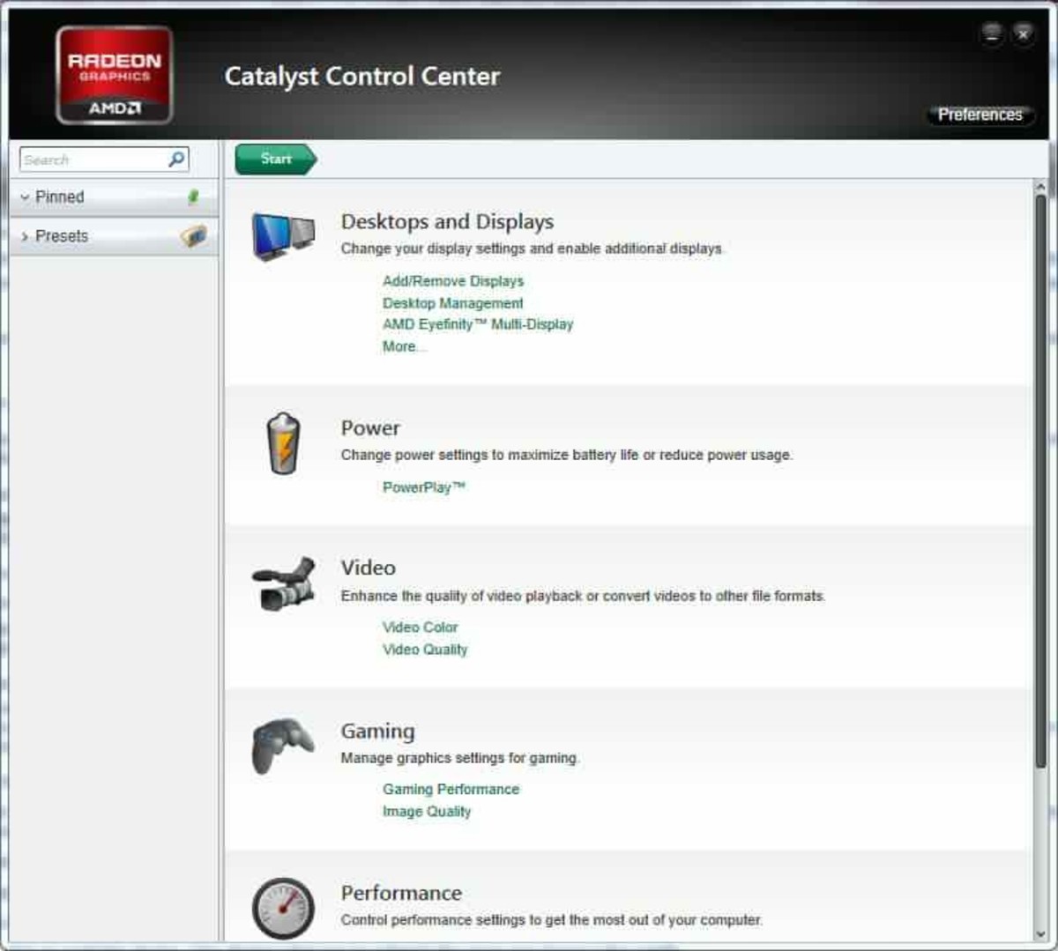The image size is (1058, 951).
Task: Open AMD Eyefinity Multi-Display settings
Action: pyautogui.click(x=477, y=324)
